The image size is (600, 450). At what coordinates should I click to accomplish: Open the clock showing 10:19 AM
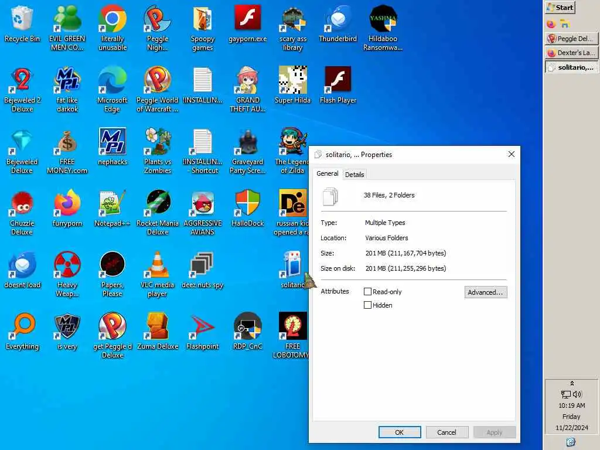(572, 405)
